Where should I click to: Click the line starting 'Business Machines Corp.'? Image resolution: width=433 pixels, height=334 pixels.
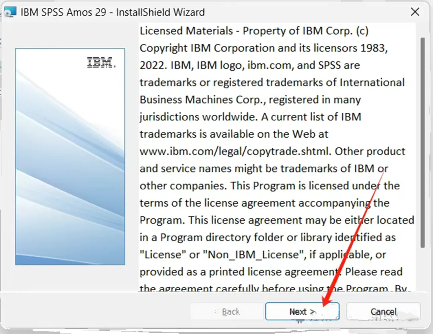tap(250, 100)
